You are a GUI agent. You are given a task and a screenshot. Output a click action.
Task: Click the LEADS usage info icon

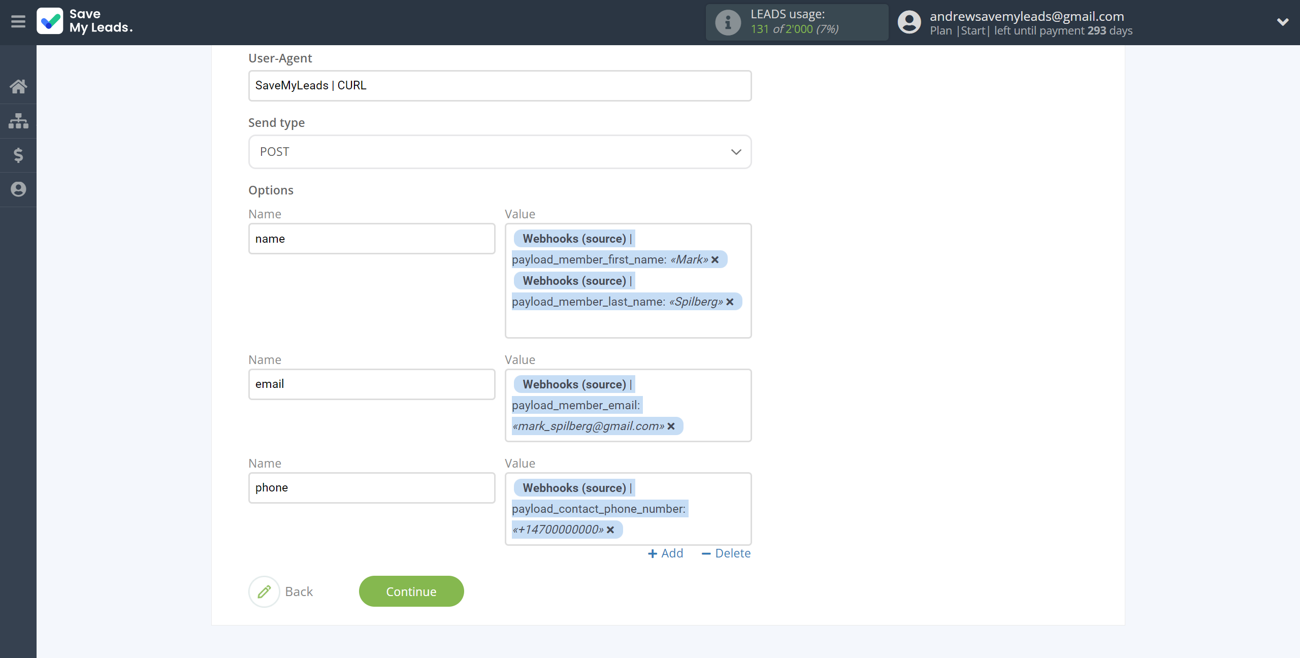tap(728, 22)
